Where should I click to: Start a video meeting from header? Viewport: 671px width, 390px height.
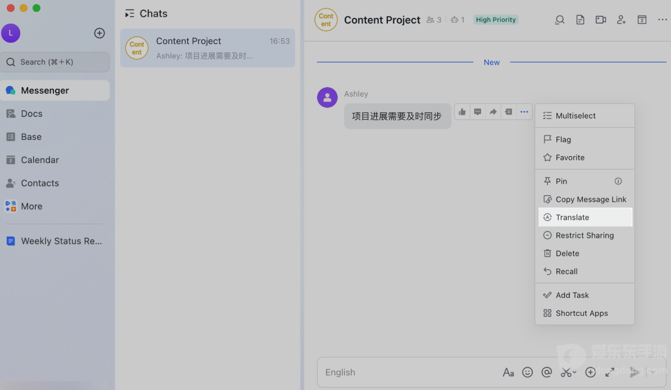601,20
